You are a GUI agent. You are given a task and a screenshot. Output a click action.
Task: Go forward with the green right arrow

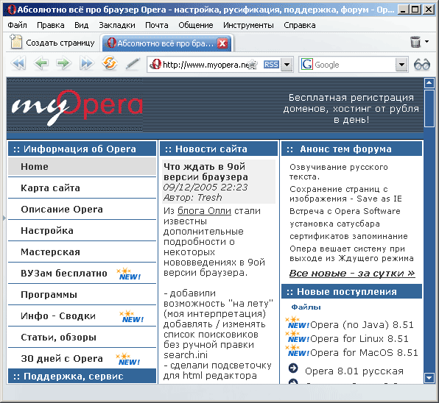click(x=63, y=63)
